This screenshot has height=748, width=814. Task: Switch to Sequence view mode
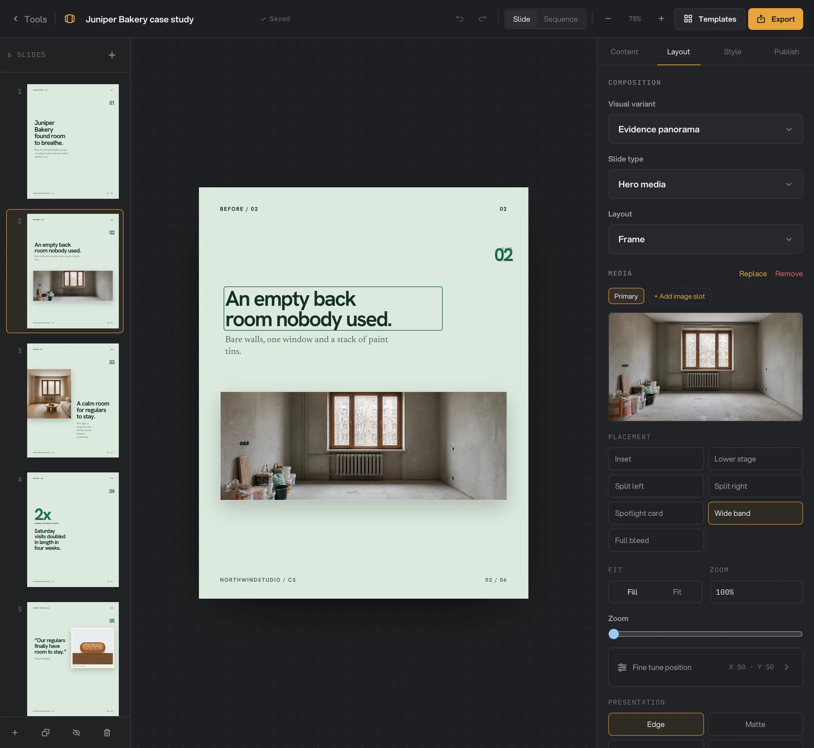(x=560, y=19)
